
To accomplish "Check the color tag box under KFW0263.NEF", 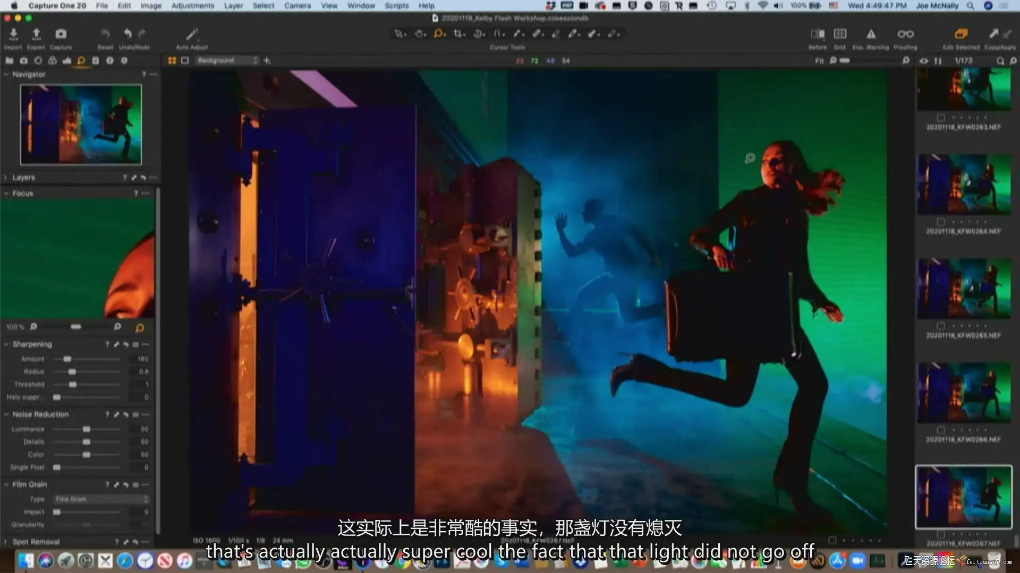I will click(x=941, y=118).
